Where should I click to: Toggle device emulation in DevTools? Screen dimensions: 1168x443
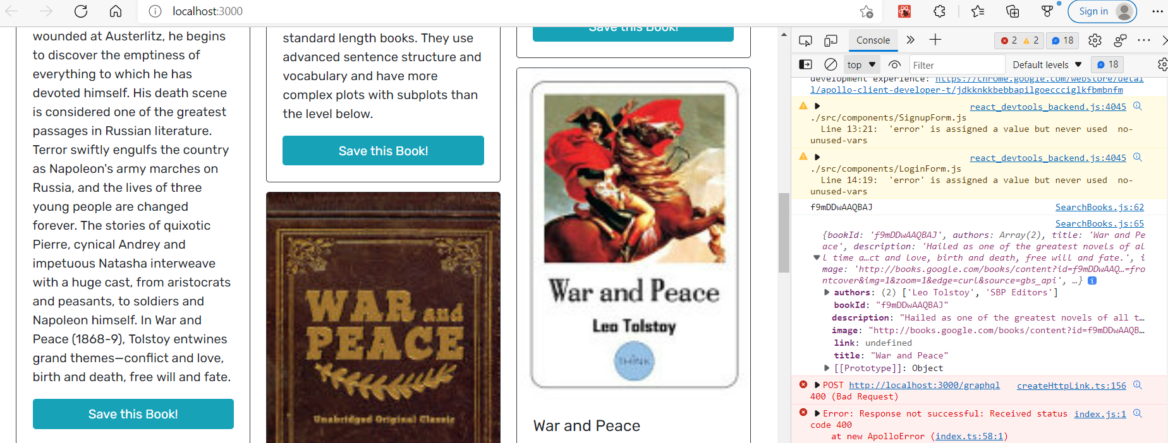point(830,40)
